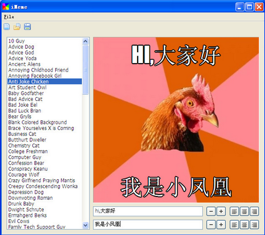The width and height of the screenshot is (265, 235).
Task: Click the bottom caption field containing 我是小凤凰
Action: tap(148, 225)
